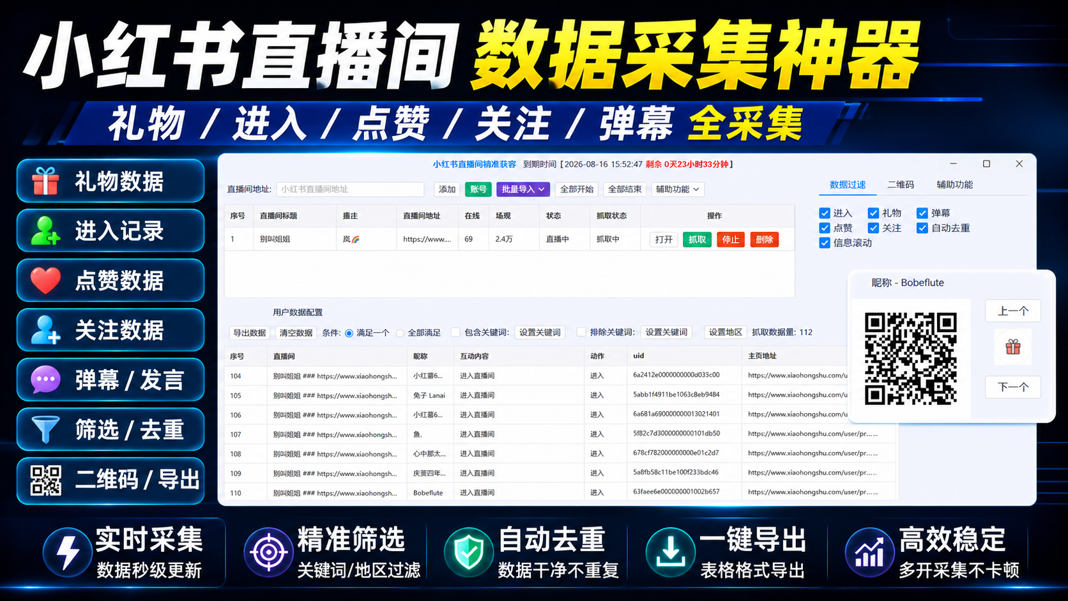
Task: Switch to the 数据过滤 tab
Action: (848, 185)
